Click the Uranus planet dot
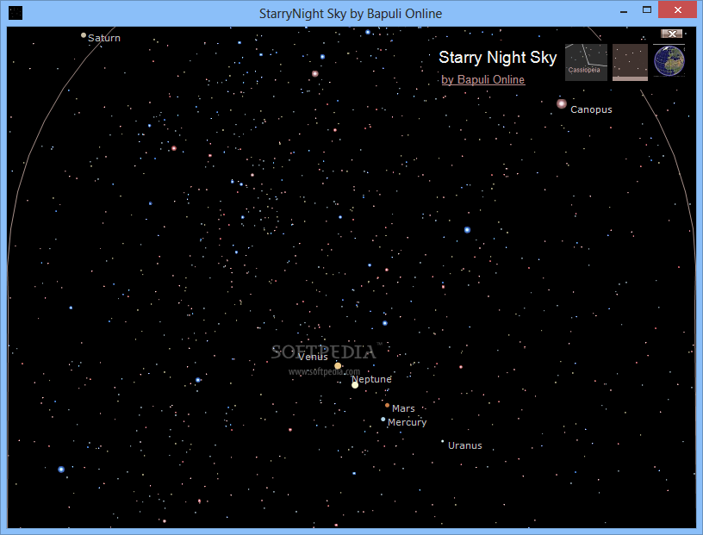The height and width of the screenshot is (535, 703). pos(443,441)
